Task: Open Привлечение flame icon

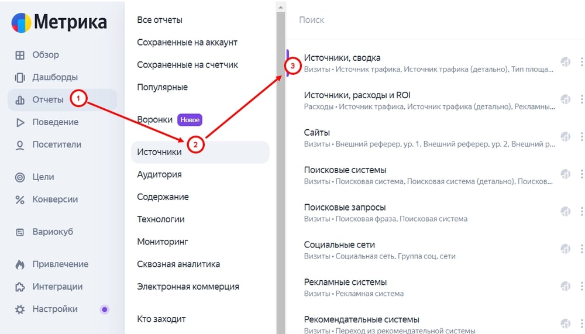Action: 20,264
